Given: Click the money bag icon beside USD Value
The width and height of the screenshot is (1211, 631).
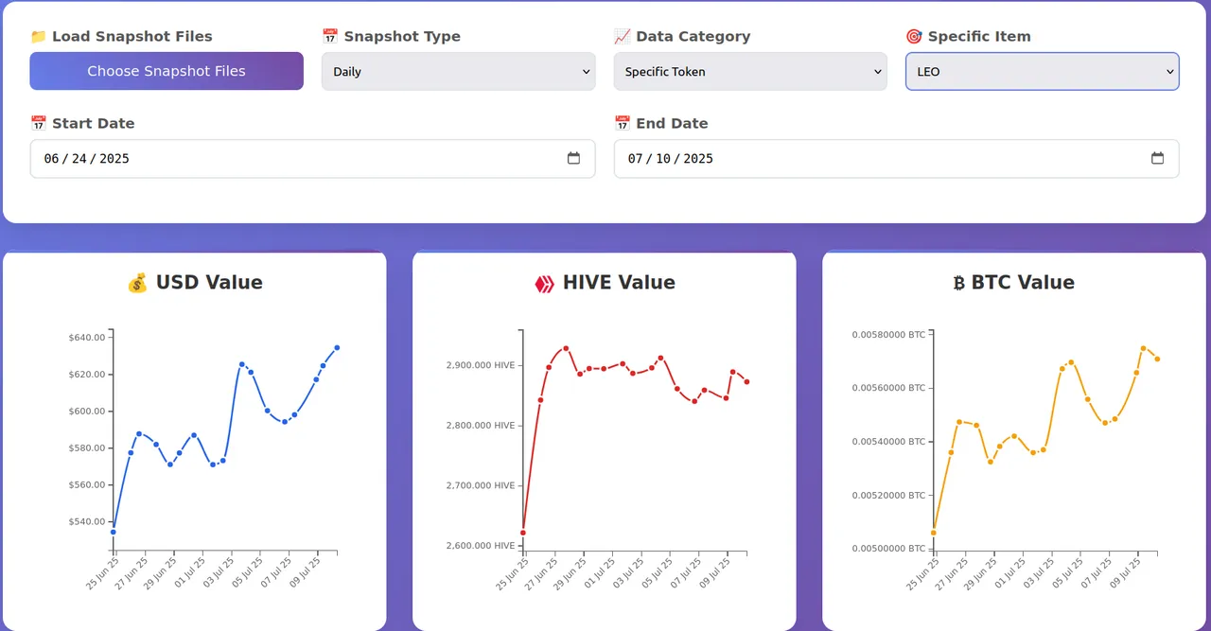Looking at the screenshot, I should tap(138, 283).
